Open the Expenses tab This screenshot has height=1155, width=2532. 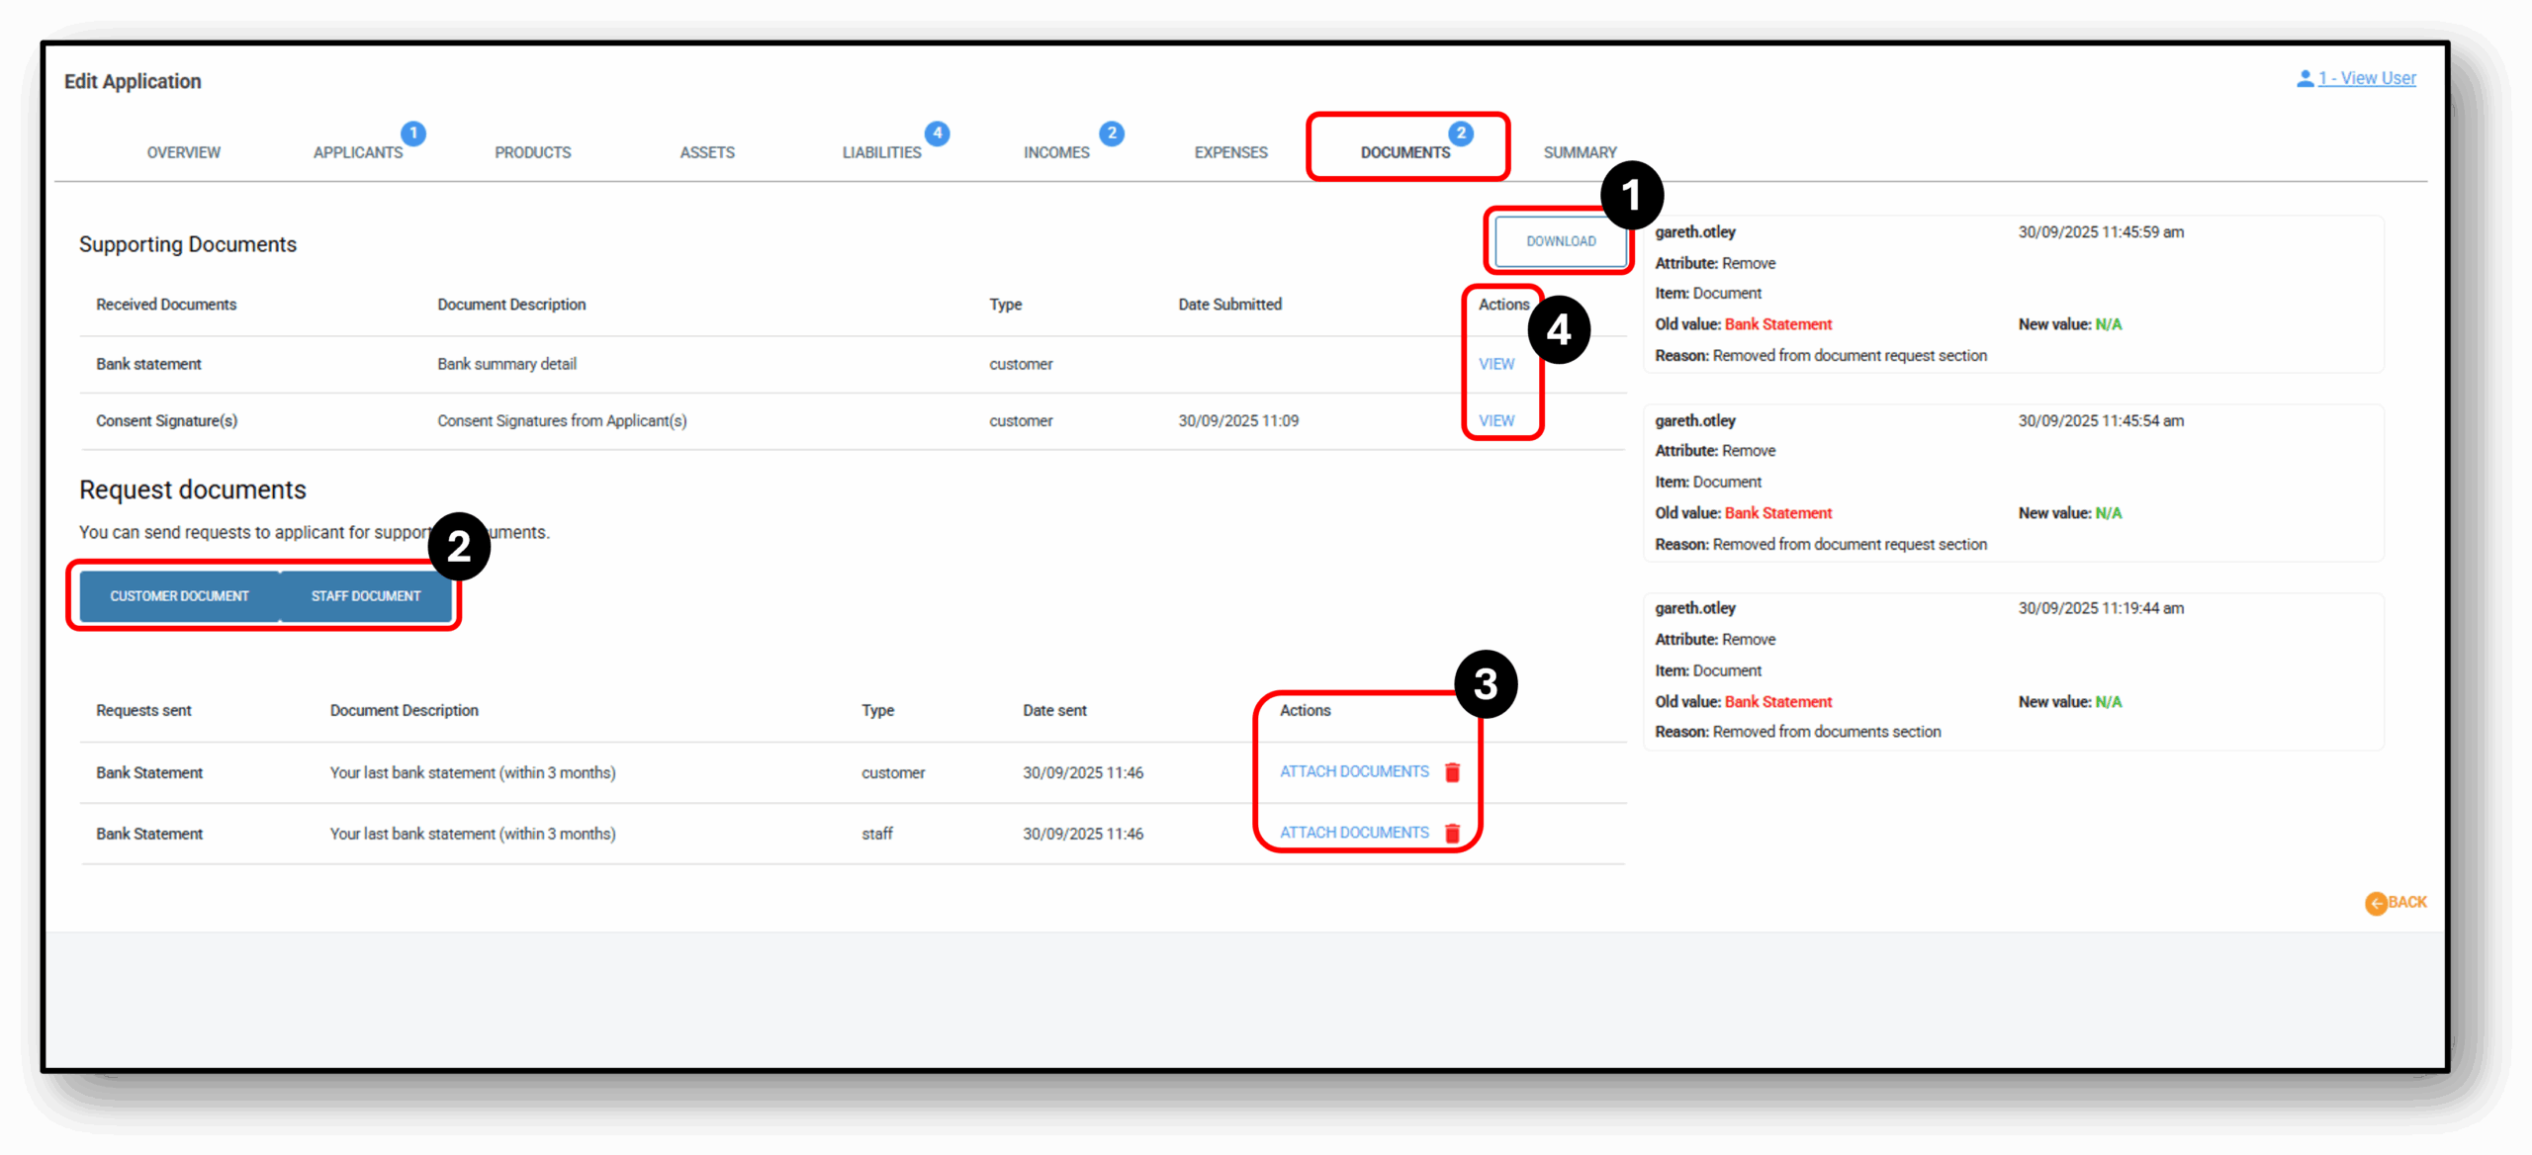point(1230,152)
